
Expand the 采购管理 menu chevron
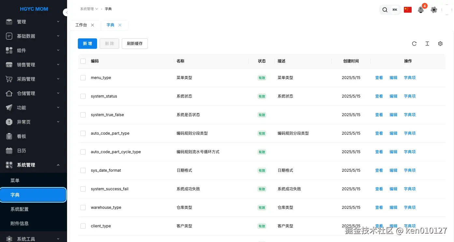point(58,79)
